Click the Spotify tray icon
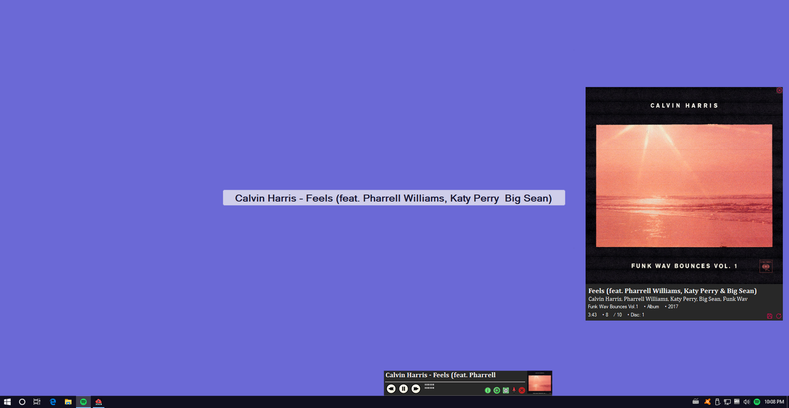 (x=757, y=402)
